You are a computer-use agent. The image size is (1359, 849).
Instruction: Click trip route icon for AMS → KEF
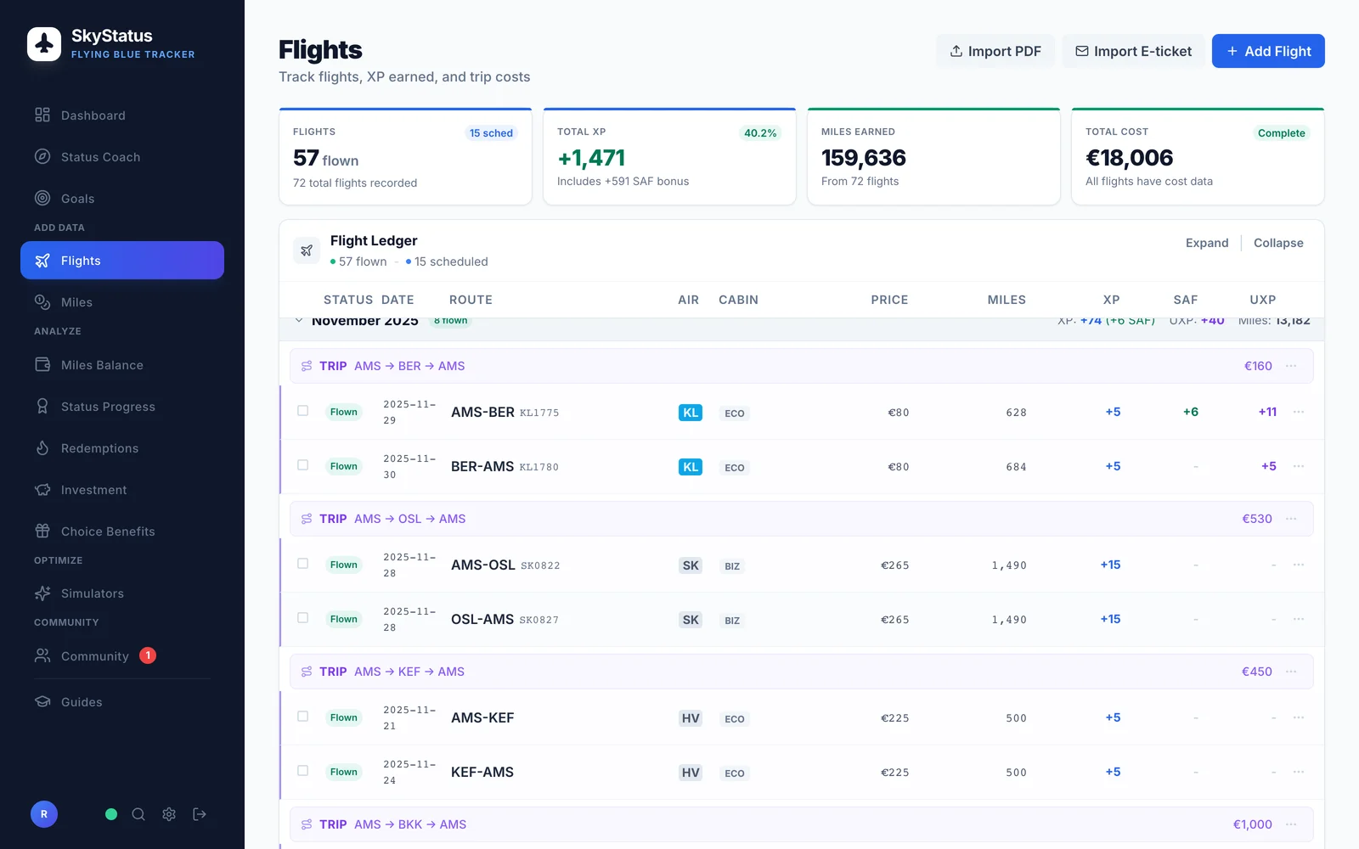click(307, 672)
